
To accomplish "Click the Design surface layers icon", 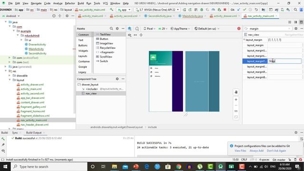I will pyautogui.click(x=130, y=28).
